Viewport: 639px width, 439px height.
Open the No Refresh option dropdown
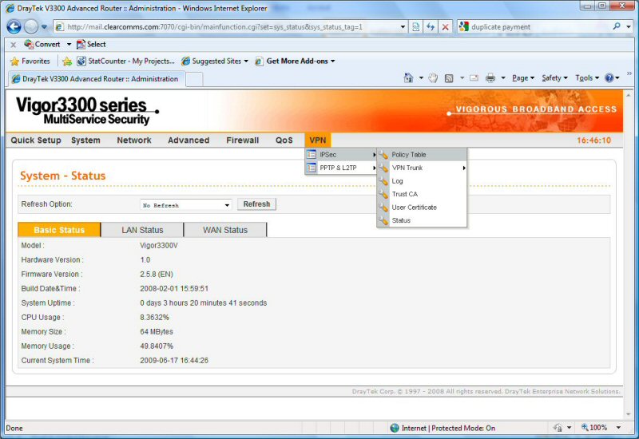186,205
